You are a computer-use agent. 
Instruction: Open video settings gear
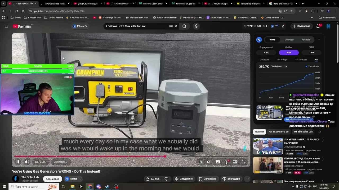[x=226, y=162]
